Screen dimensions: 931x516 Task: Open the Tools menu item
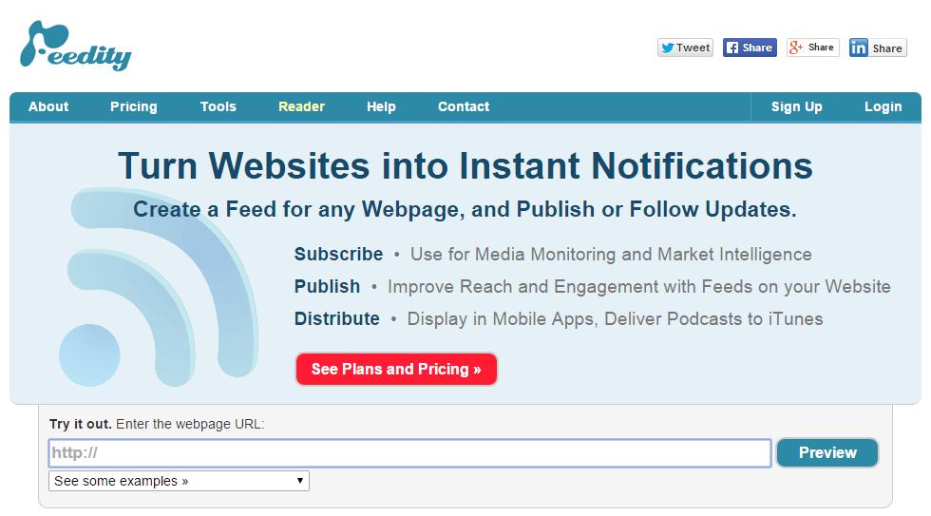218,106
